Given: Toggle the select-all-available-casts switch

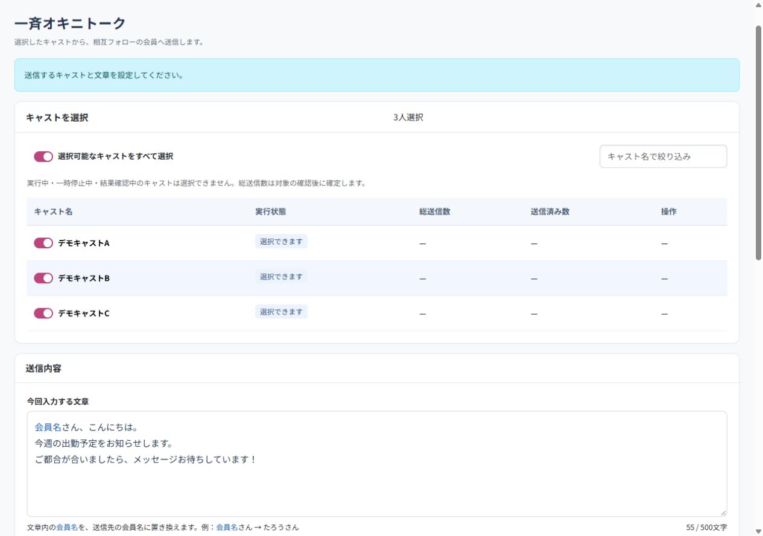Looking at the screenshot, I should tap(43, 157).
